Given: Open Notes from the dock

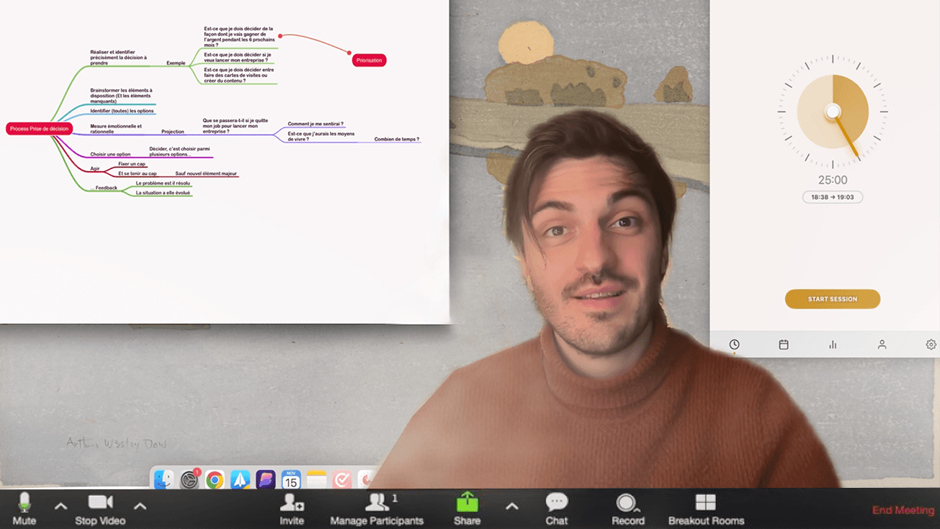Looking at the screenshot, I should 317,480.
